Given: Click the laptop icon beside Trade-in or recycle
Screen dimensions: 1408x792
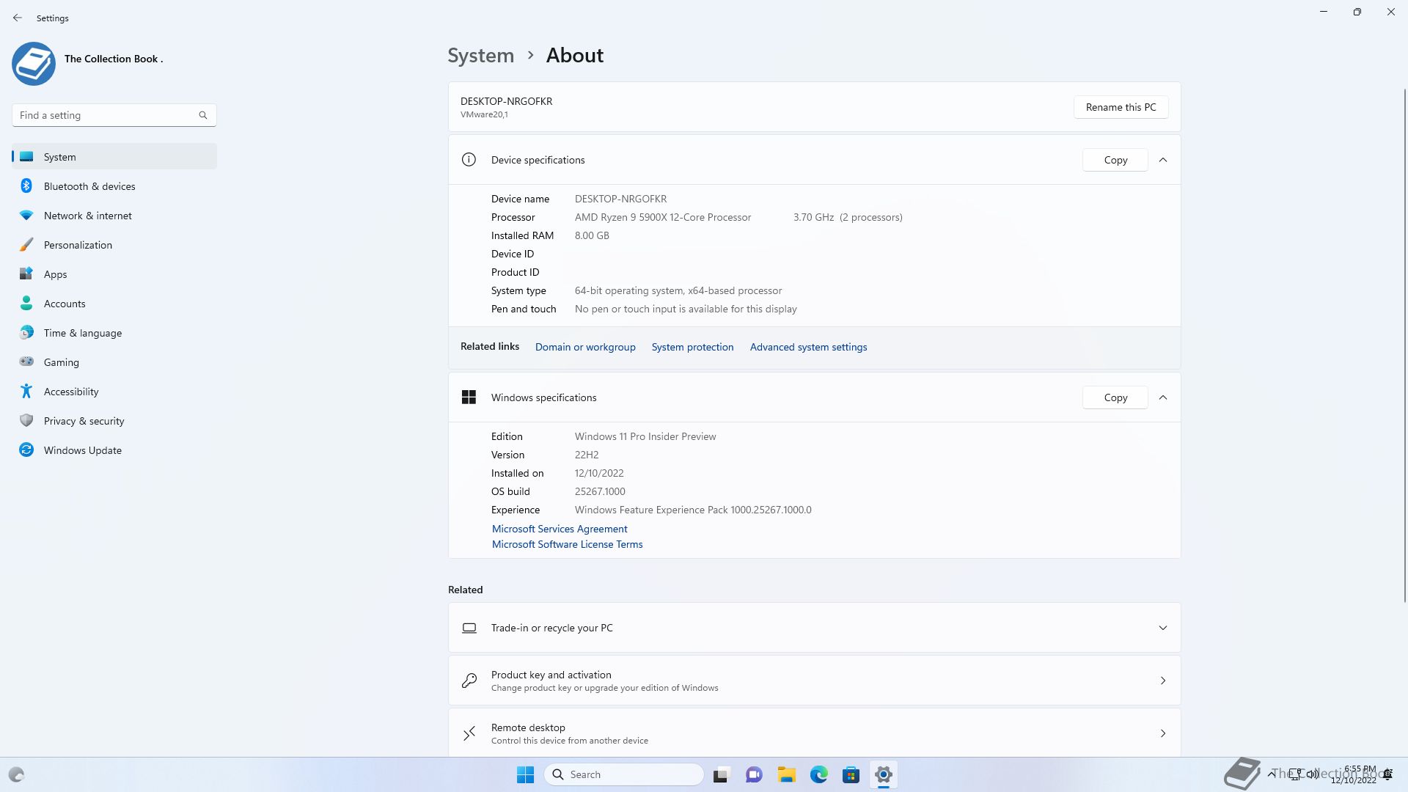Looking at the screenshot, I should 469,628.
